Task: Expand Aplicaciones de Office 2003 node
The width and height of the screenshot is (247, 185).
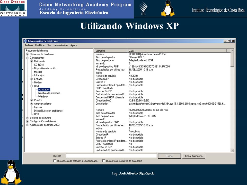Action: click(x=28, y=125)
